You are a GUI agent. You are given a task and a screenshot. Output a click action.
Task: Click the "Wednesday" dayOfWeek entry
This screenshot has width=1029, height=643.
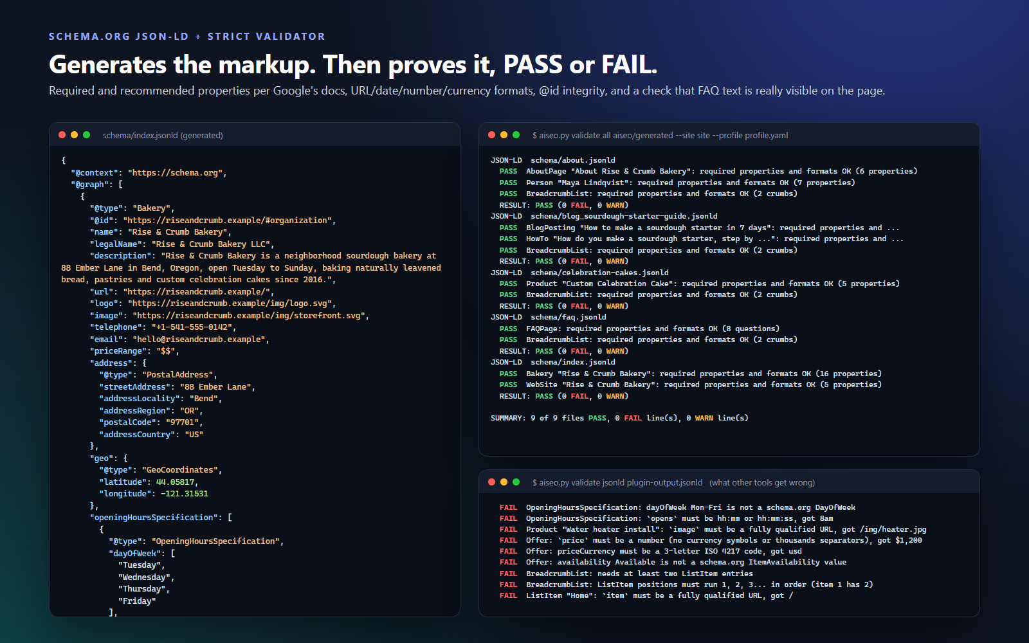coord(146,577)
